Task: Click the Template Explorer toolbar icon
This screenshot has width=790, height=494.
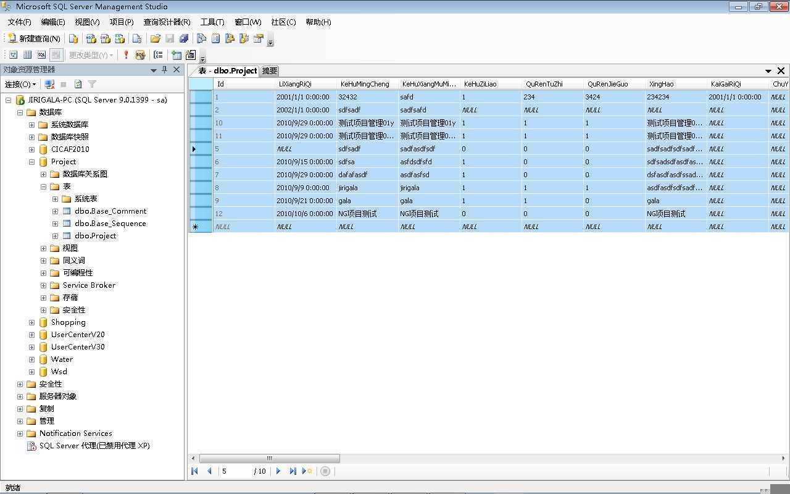Action: (244, 38)
